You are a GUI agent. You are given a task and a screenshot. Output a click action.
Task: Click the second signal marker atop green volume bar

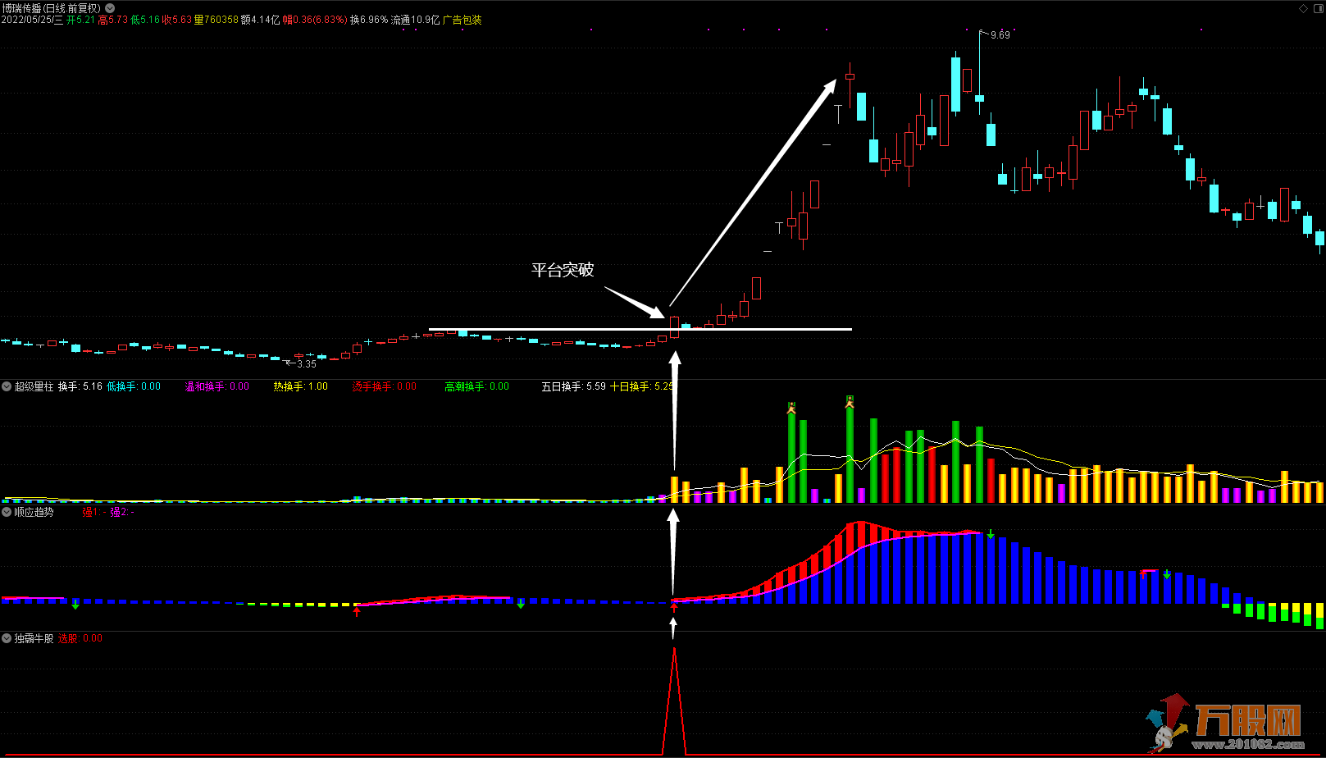tap(850, 401)
